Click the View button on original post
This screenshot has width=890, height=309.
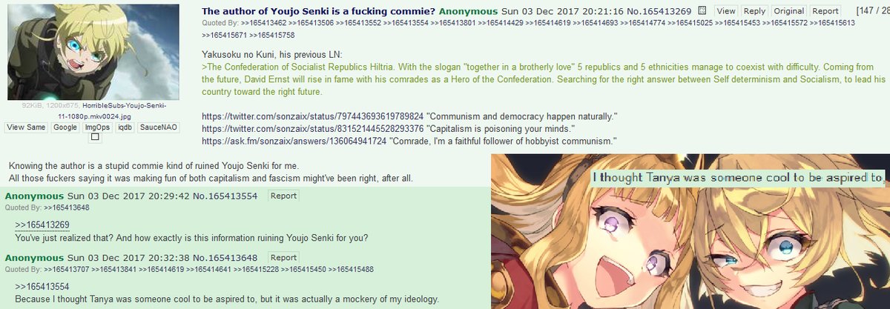pos(726,11)
